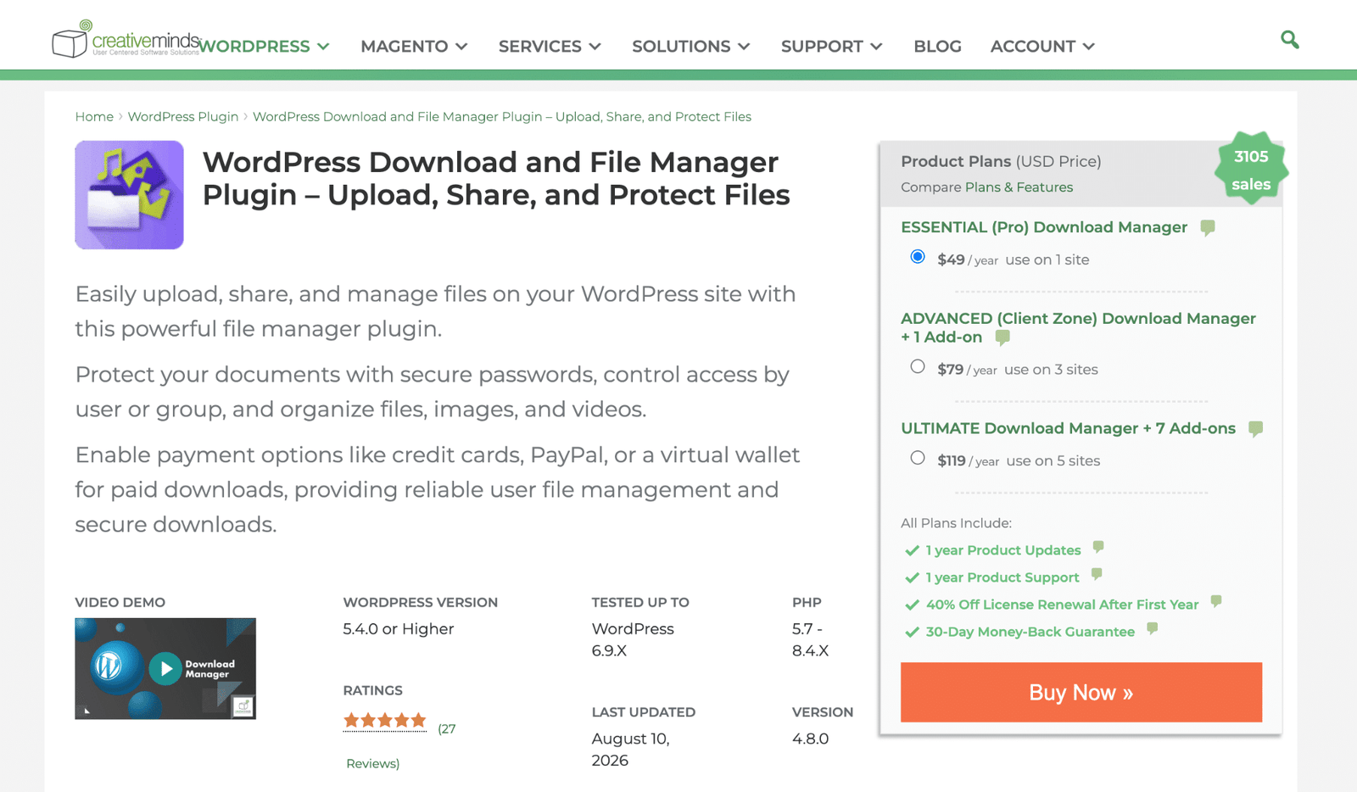
Task: Expand the Services menu chevron
Action: pos(595,47)
